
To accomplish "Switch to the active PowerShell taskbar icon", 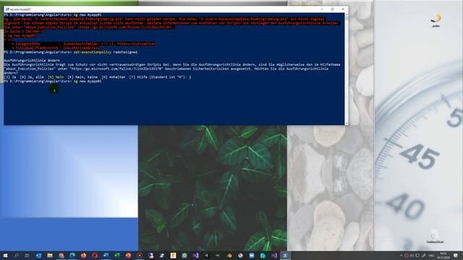I will [x=285, y=255].
